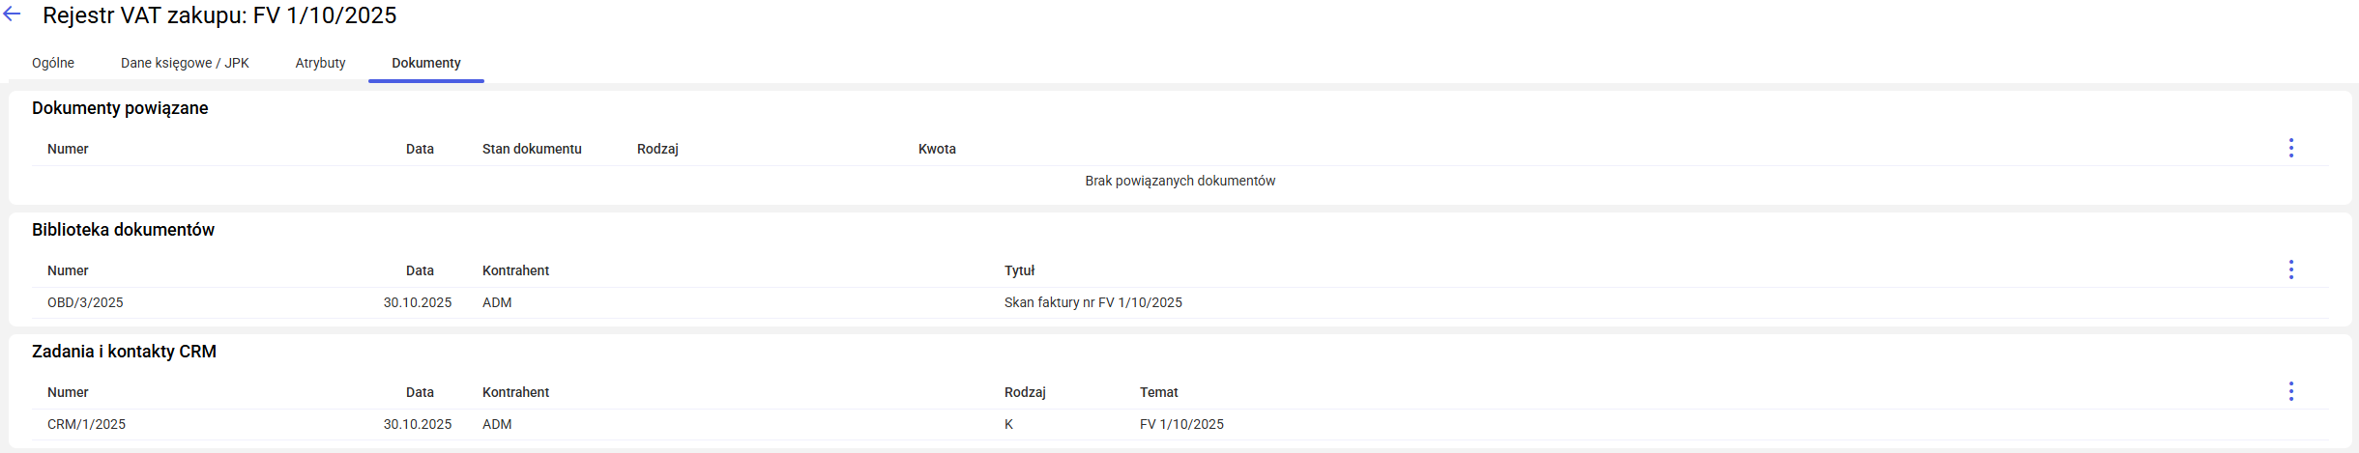The image size is (2359, 453).
Task: Click Tytuł column header in Biblioteka dokumentów
Action: coord(1019,270)
